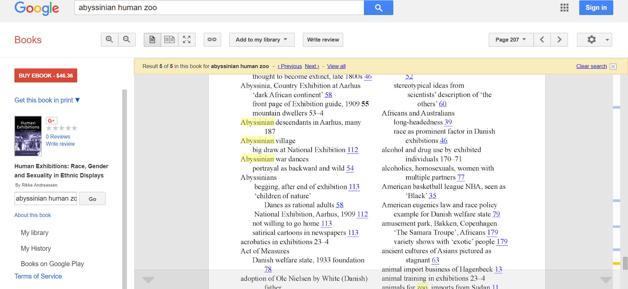Switch to two-page view

[x=170, y=40]
